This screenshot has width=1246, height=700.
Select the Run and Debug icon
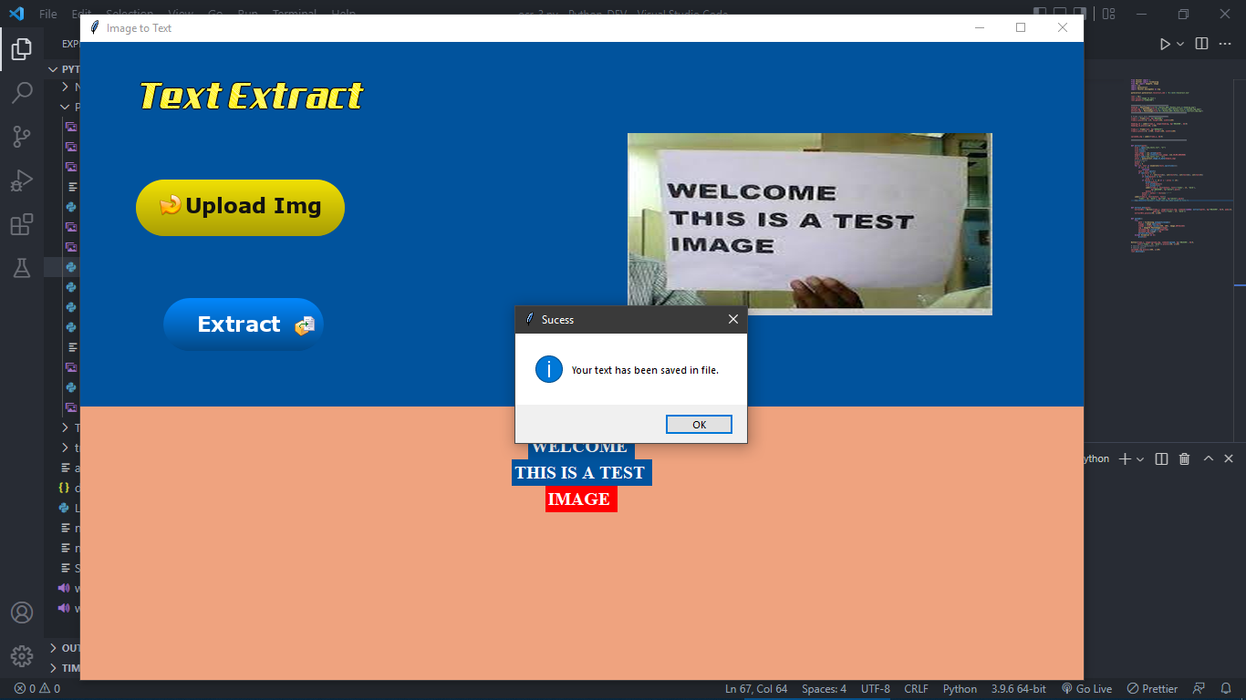22,180
